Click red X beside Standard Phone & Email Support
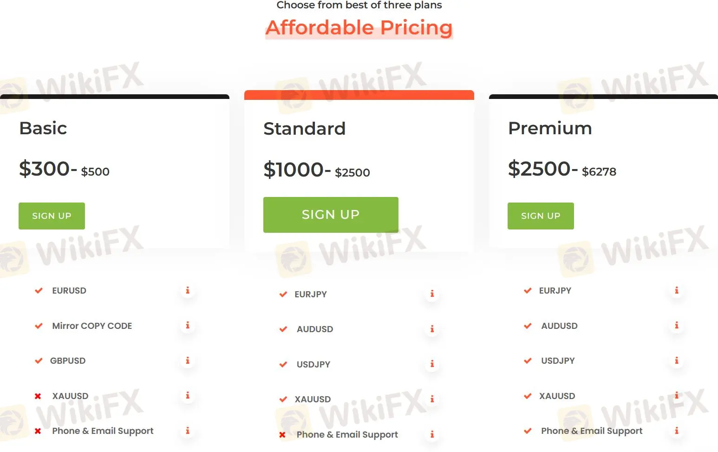 pyautogui.click(x=282, y=435)
